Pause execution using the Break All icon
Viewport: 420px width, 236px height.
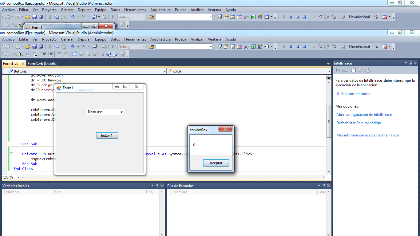291,46
